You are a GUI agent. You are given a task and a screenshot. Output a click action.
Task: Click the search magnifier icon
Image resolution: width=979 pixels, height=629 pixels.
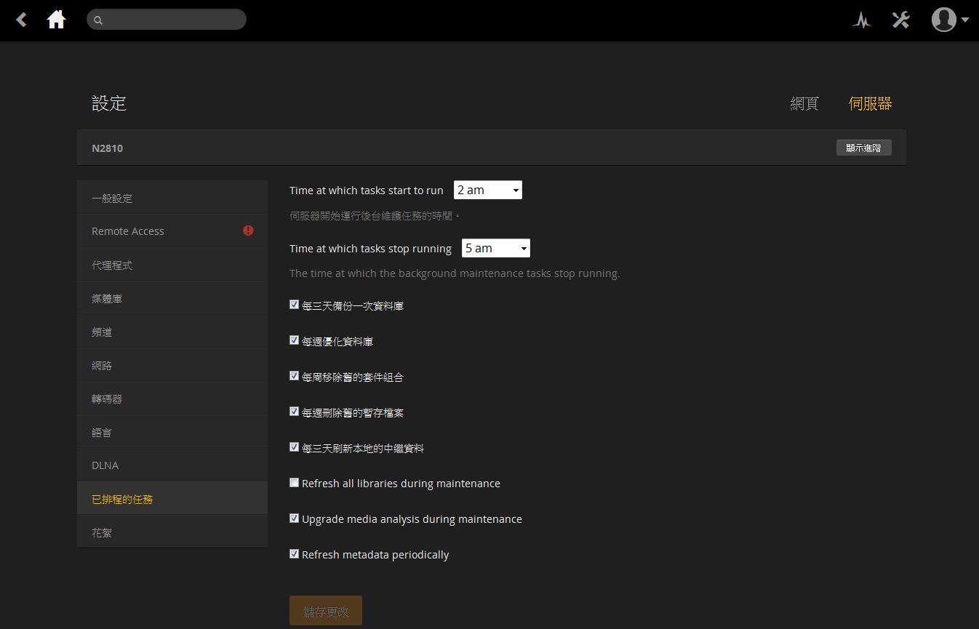click(98, 20)
